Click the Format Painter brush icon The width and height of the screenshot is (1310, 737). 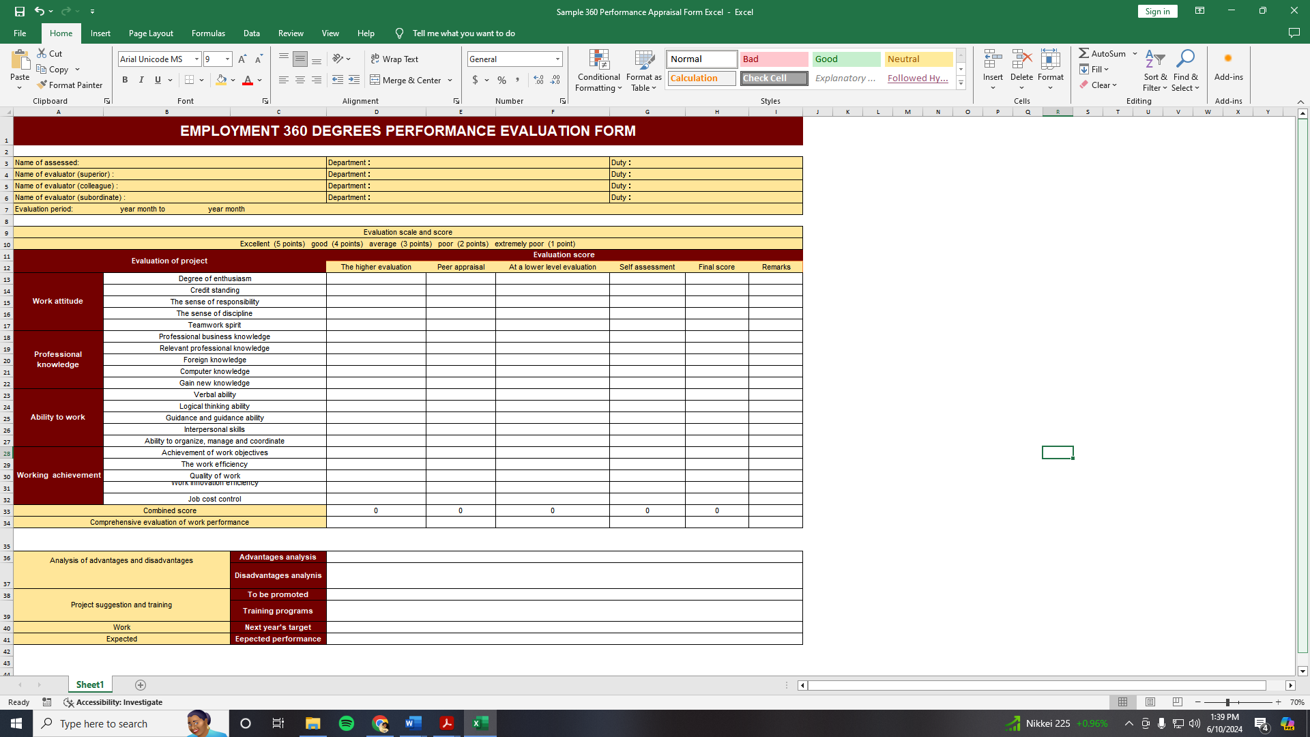42,85
